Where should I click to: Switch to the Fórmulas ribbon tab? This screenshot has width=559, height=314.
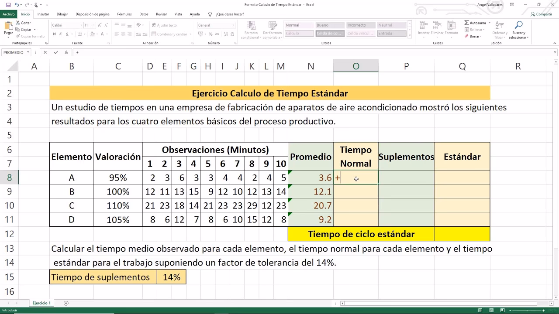[124, 14]
